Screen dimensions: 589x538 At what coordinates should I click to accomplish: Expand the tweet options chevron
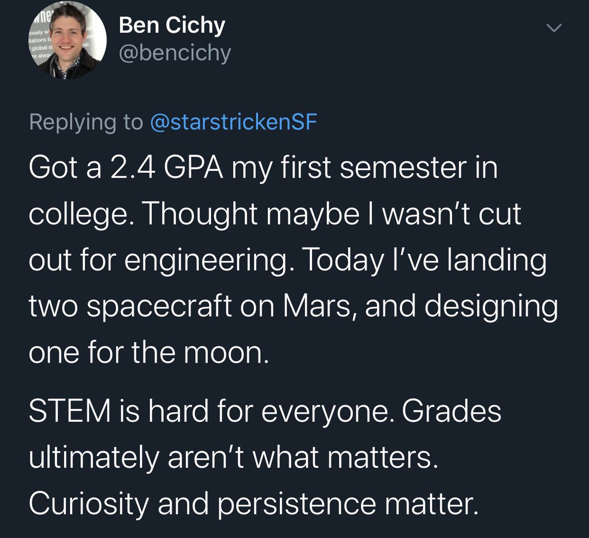pos(554,29)
